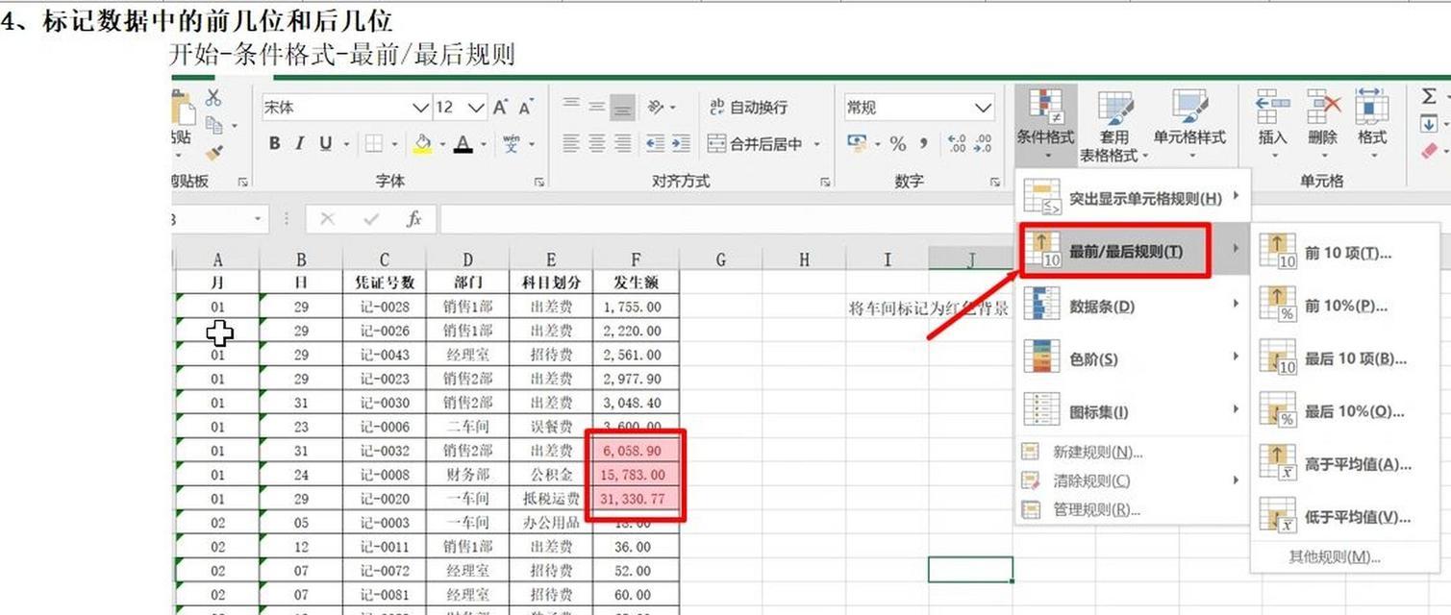Select 最后 10% bottom percent rule
This screenshot has width=1451, height=615.
click(1347, 411)
